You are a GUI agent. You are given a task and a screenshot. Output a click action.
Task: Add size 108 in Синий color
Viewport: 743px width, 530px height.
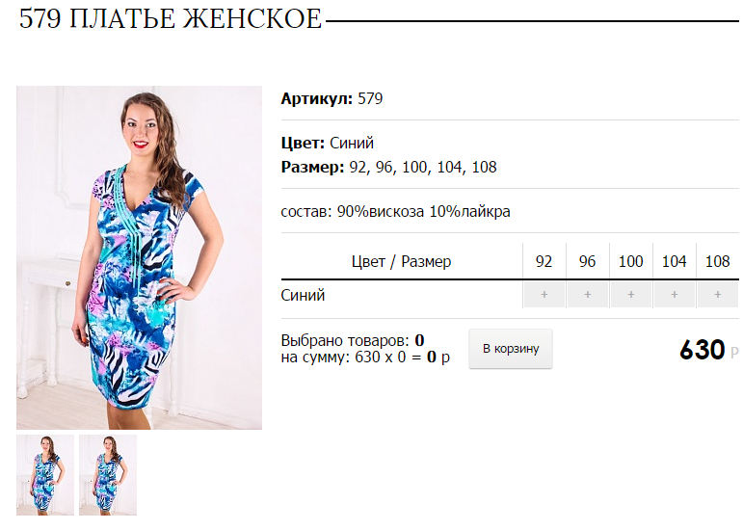click(x=718, y=295)
